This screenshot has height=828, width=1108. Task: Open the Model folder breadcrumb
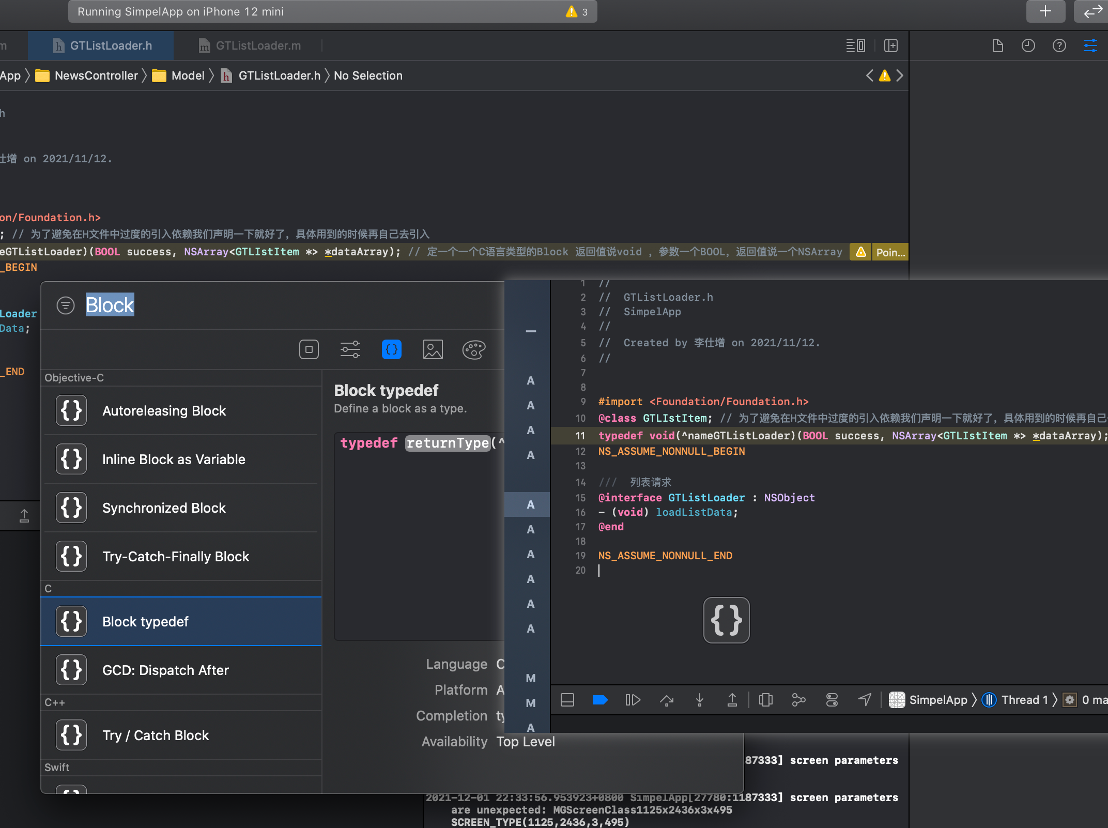[188, 76]
